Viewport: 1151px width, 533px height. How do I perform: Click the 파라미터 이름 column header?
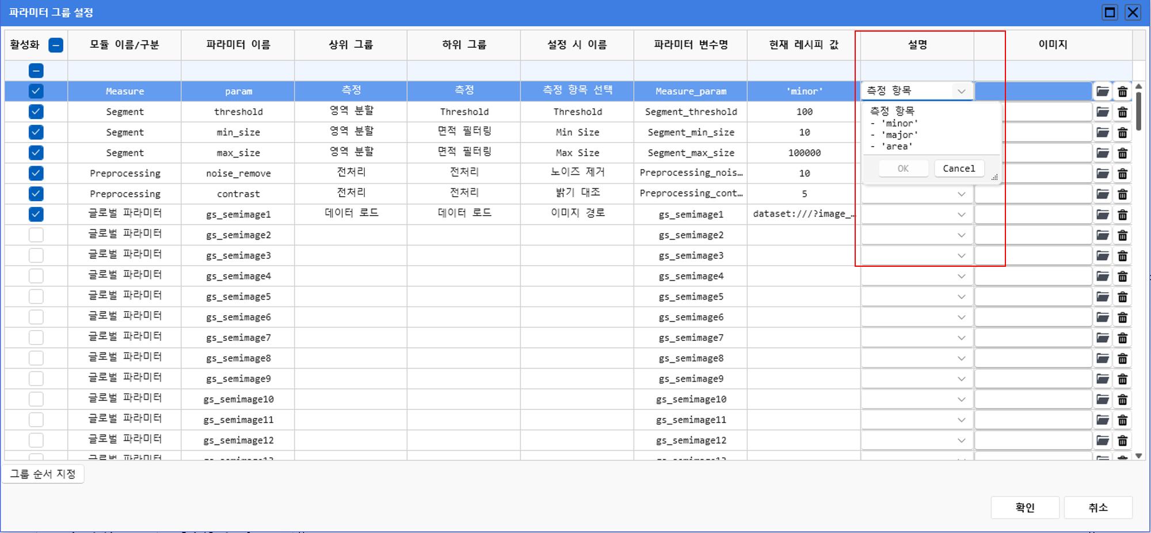tap(238, 45)
